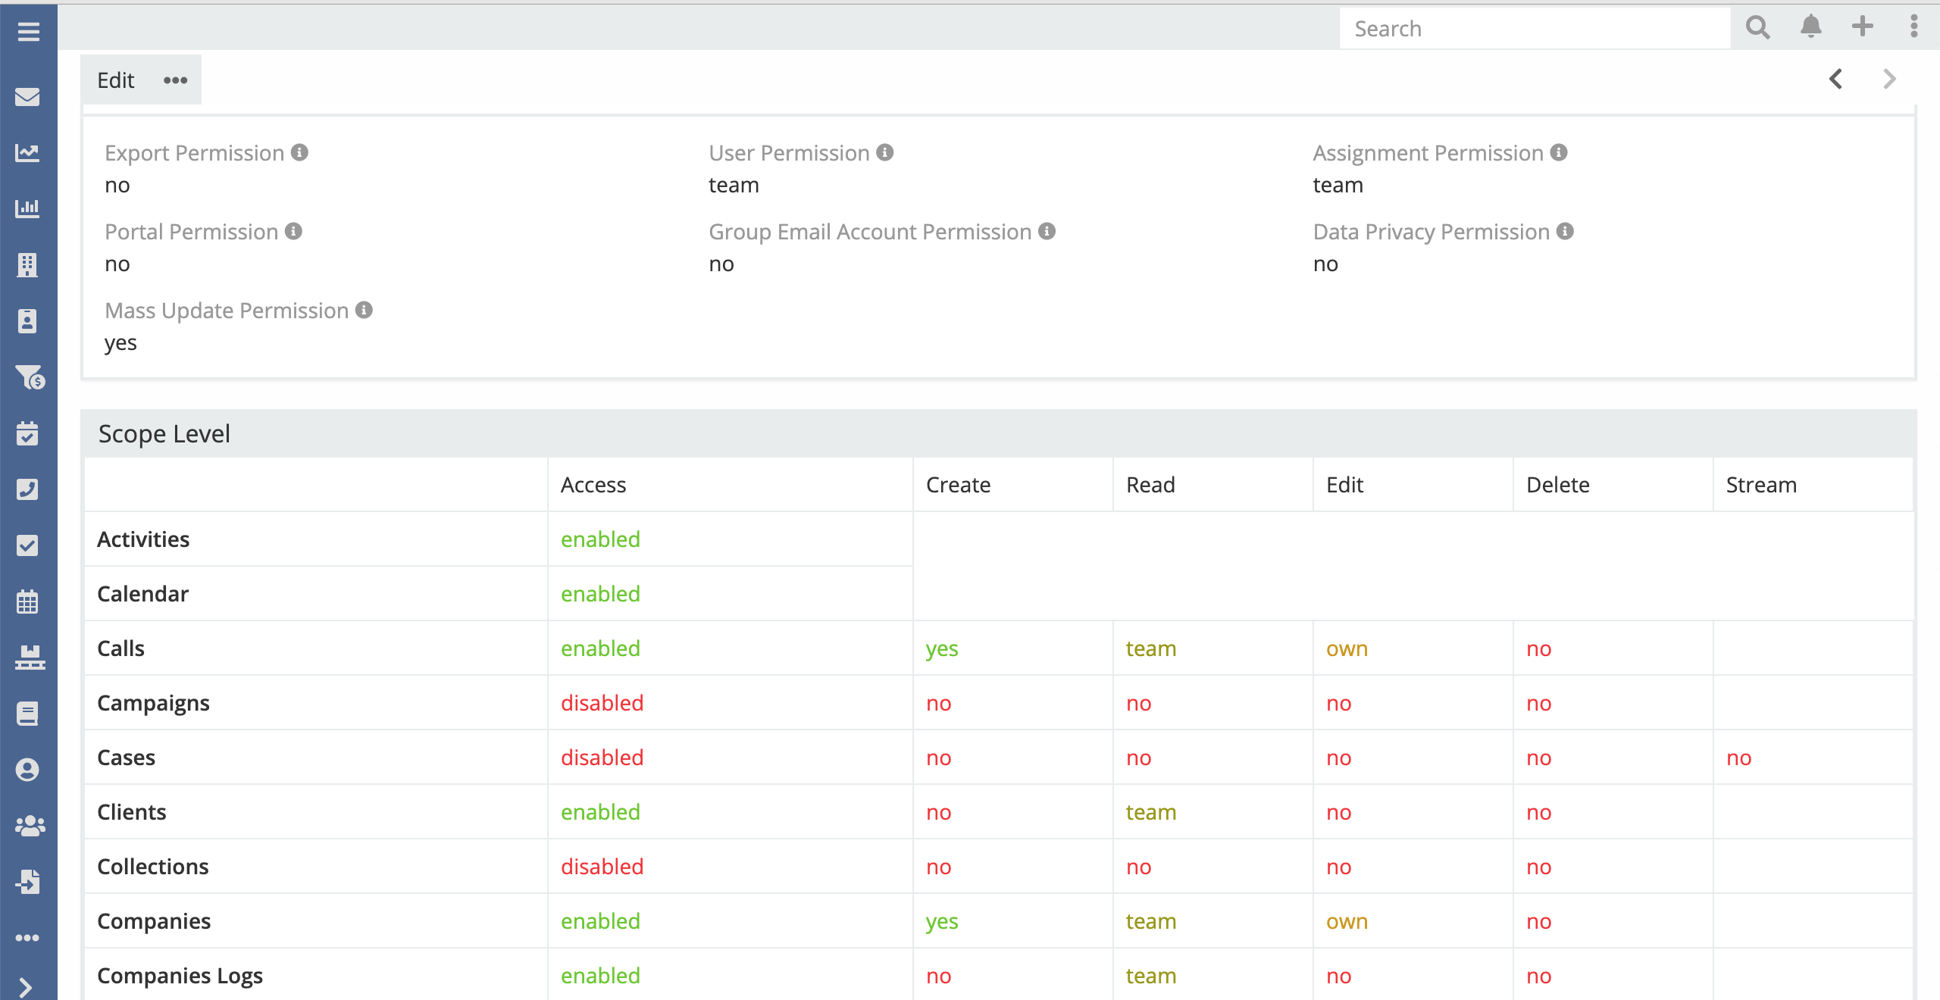The height and width of the screenshot is (1000, 1940).
Task: Open the building icon in sidebar
Action: click(x=28, y=265)
